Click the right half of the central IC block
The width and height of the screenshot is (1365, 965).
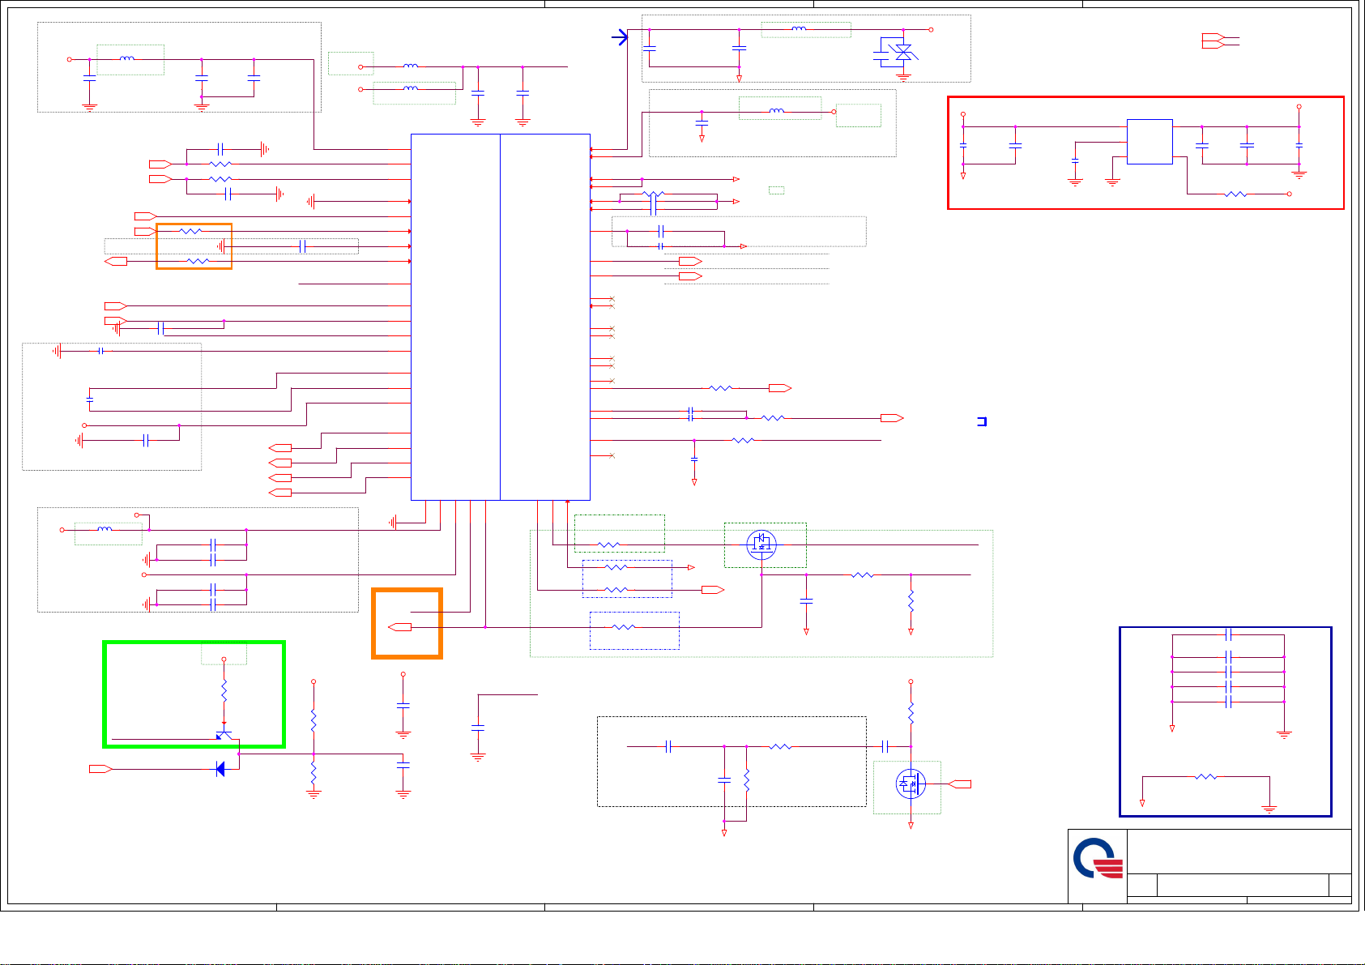[545, 317]
